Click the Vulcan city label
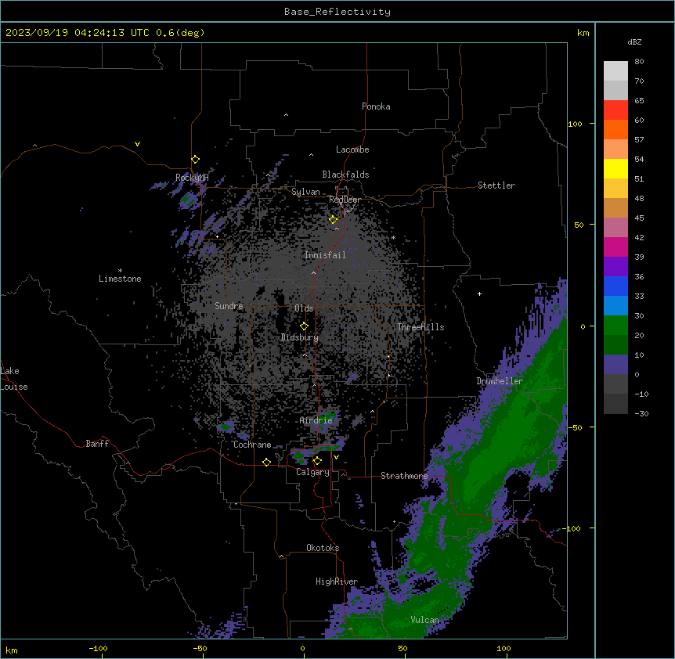The height and width of the screenshot is (659, 675). point(425,620)
